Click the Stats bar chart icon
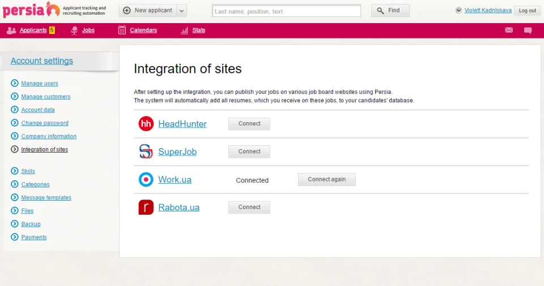Screen dimensions: 544x286 point(184,31)
